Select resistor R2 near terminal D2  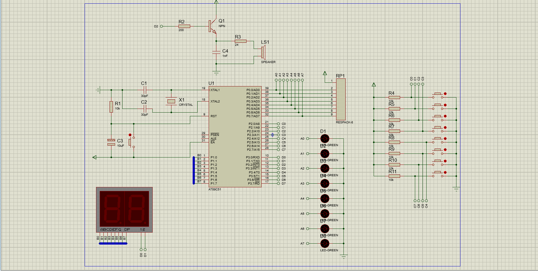[184, 26]
